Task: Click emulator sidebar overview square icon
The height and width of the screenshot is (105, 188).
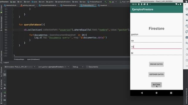Action: pos(187,60)
